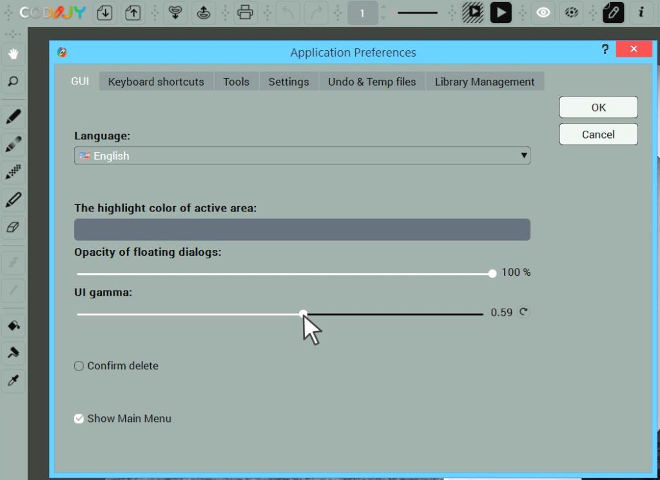Switch to the Keyboard shortcuts tab

coord(156,82)
